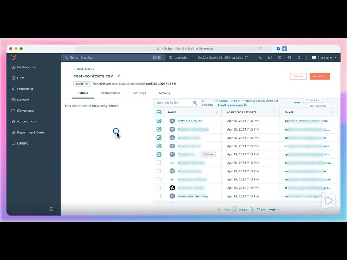Uncheck the second contact row checkbox
Screen dimensions: 347x260
pos(159,129)
